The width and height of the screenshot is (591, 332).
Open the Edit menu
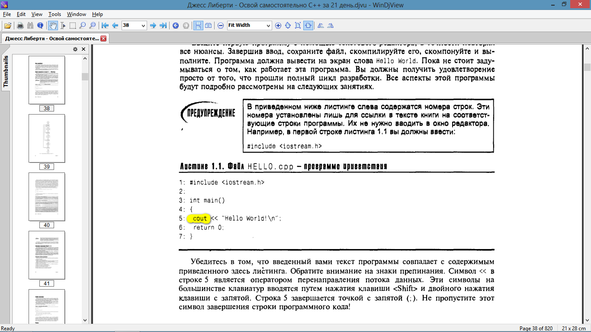(x=21, y=14)
